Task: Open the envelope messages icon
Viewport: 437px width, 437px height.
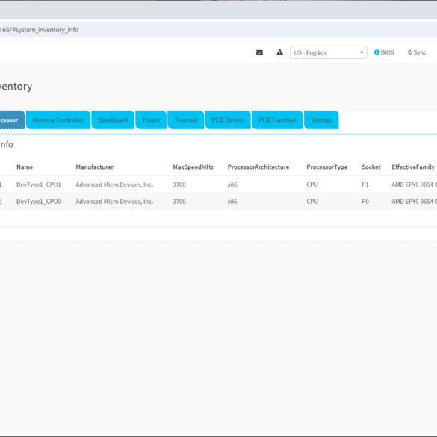Action: [259, 52]
